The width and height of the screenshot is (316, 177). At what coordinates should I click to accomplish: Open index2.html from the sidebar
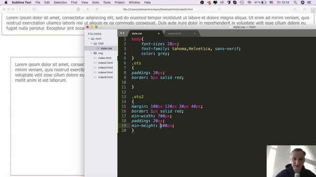[105, 63]
